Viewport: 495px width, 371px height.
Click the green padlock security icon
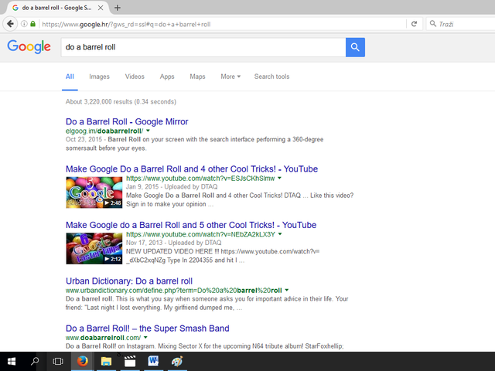pos(32,24)
